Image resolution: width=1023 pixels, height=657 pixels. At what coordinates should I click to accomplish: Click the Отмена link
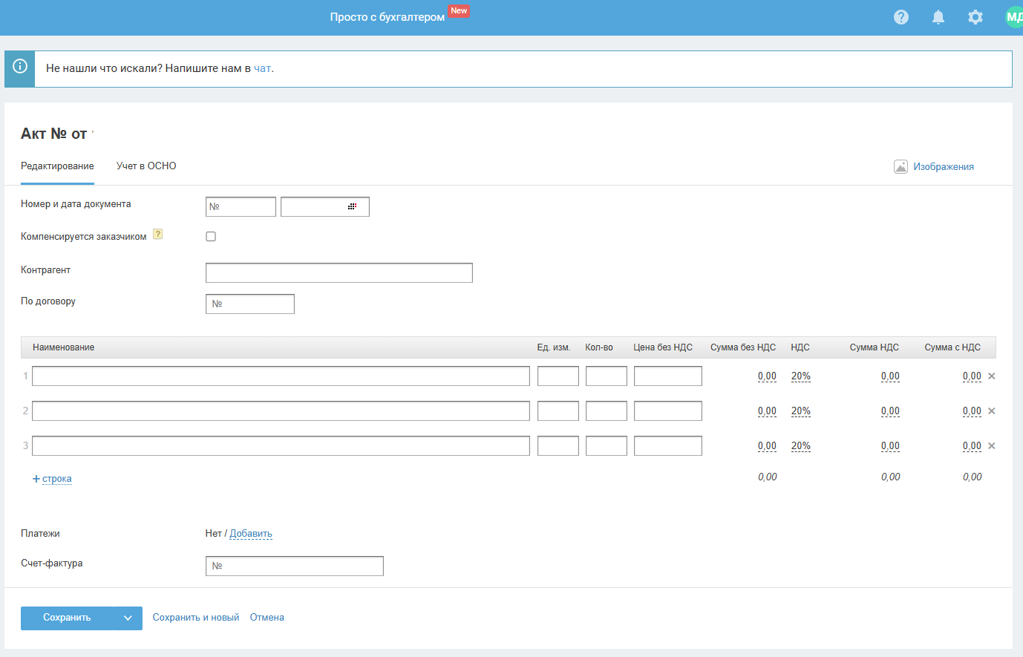pos(267,618)
